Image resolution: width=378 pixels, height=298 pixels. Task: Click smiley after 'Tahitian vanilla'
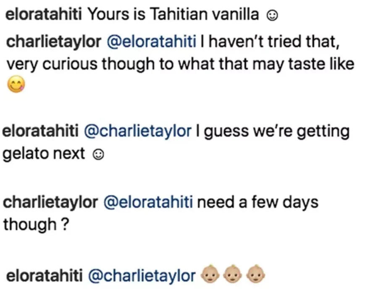pos(272,16)
